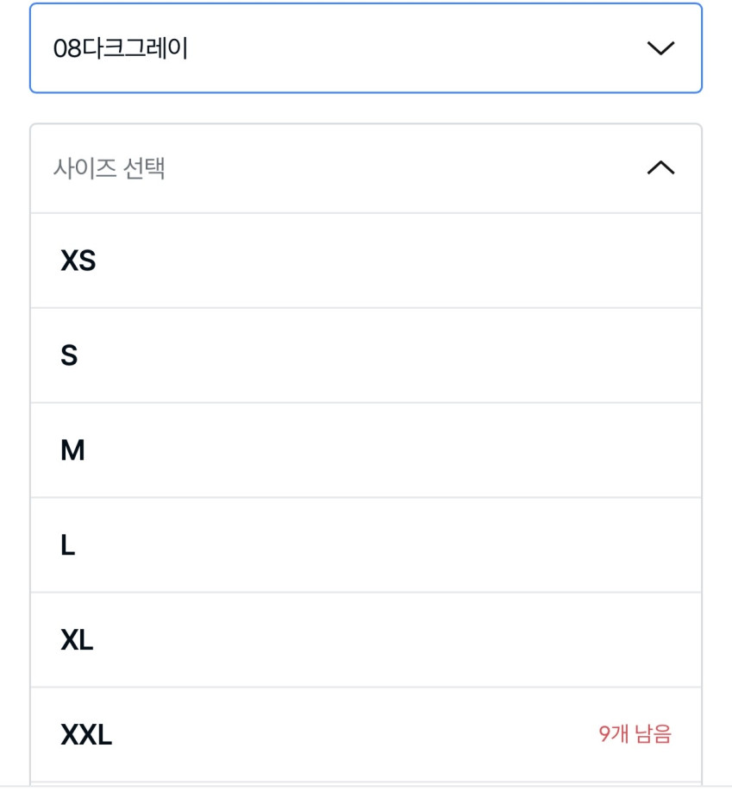This screenshot has height=792, width=732.
Task: Click the bold M label
Action: [x=72, y=450]
